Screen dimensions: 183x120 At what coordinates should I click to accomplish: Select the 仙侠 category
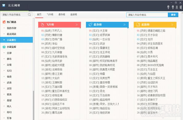coord(9,77)
